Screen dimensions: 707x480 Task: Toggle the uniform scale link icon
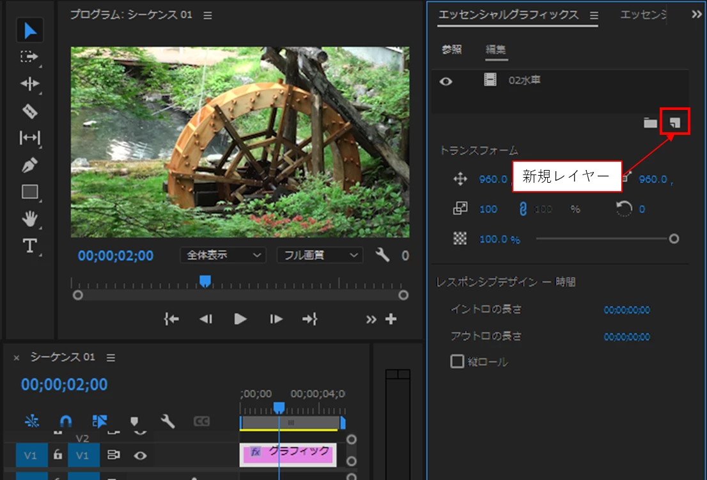click(x=523, y=208)
